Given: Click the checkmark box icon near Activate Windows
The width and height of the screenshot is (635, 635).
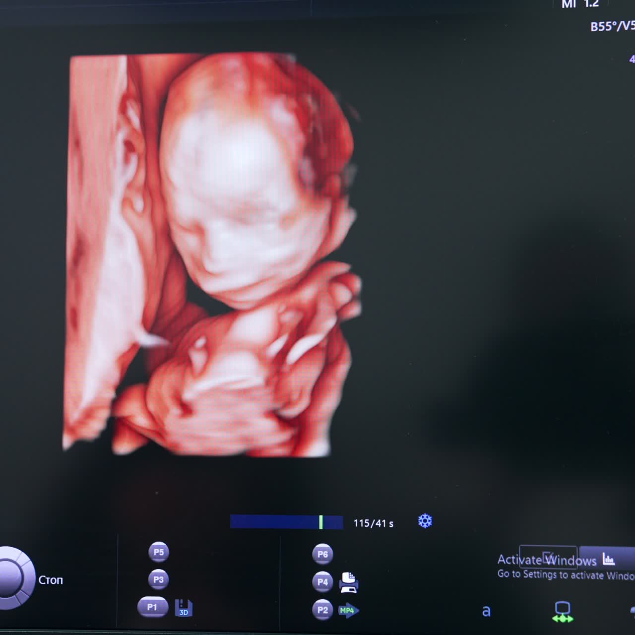Looking at the screenshot, I should pyautogui.click(x=548, y=557).
